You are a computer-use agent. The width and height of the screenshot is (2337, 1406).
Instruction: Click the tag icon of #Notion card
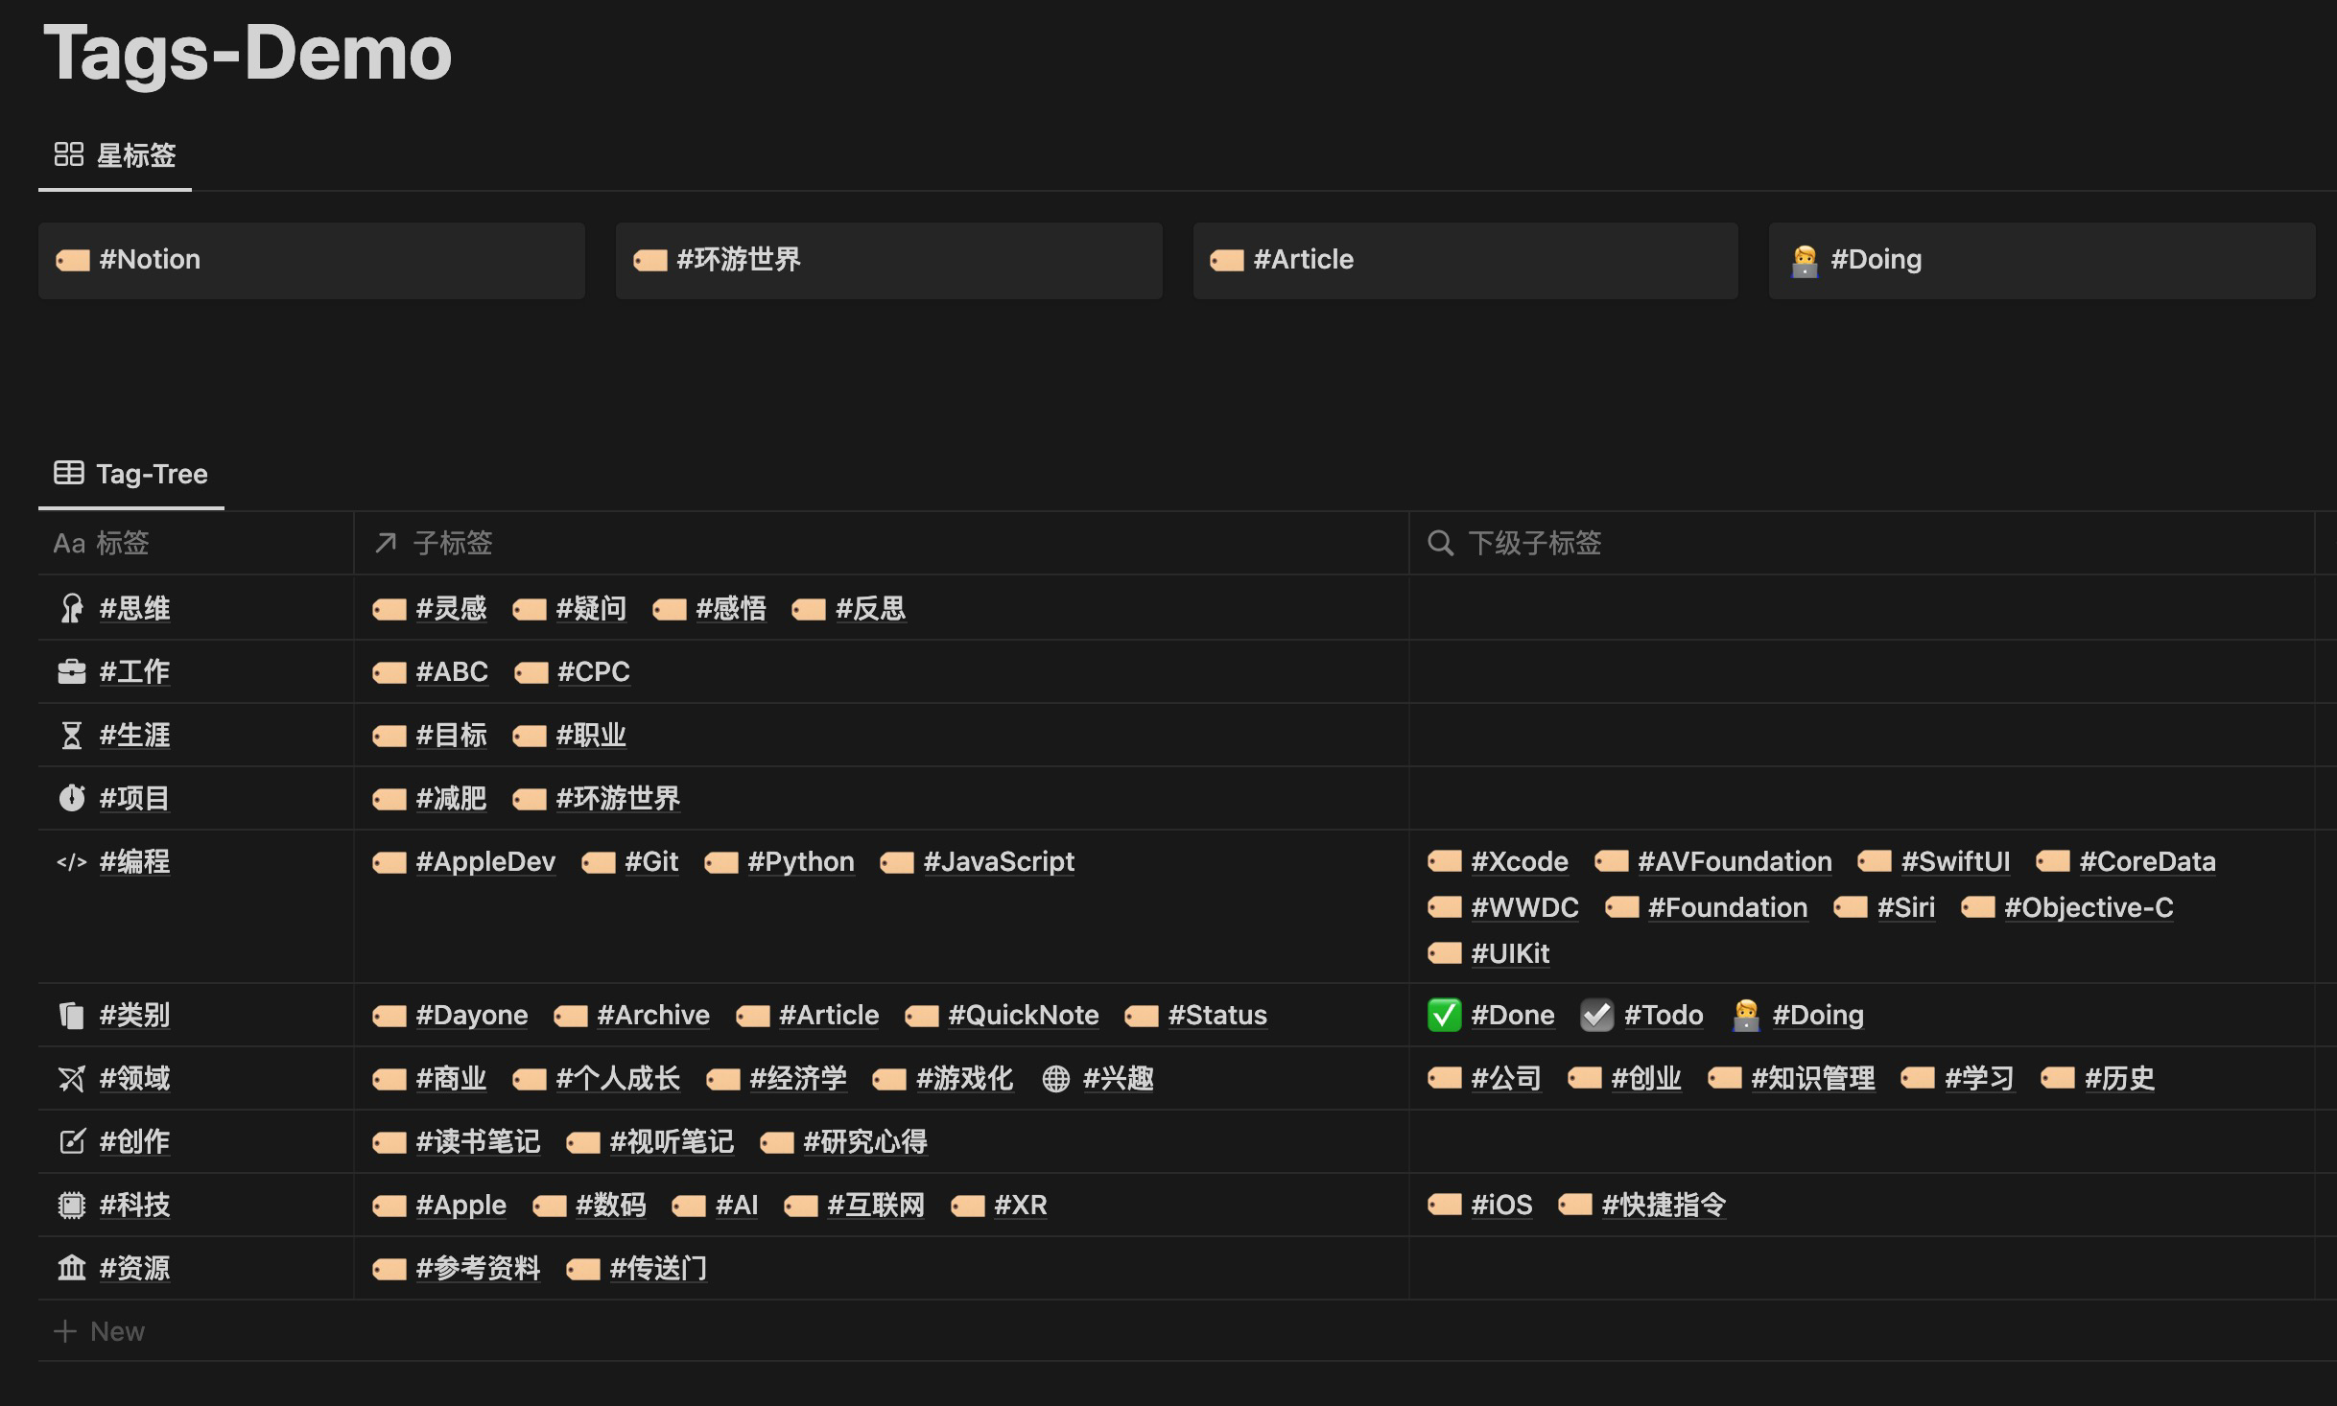[73, 260]
